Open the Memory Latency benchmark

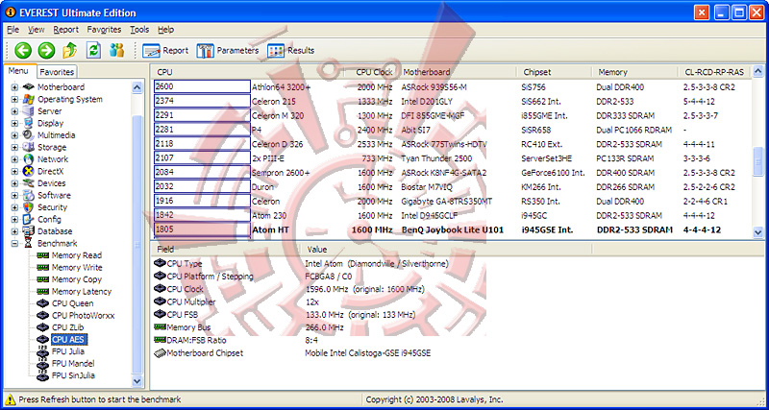82,292
